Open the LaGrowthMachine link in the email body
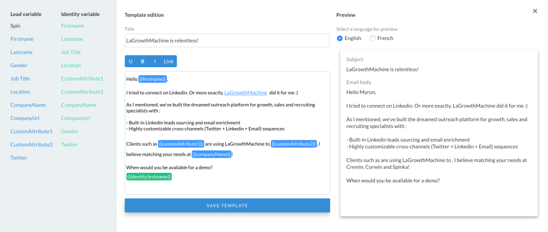 [x=246, y=92]
